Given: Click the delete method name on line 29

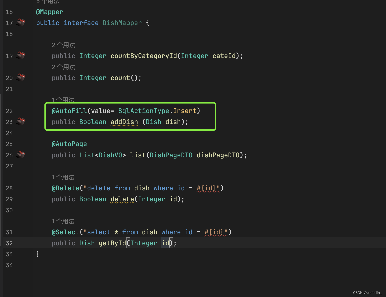Looking at the screenshot, I should click(122, 199).
